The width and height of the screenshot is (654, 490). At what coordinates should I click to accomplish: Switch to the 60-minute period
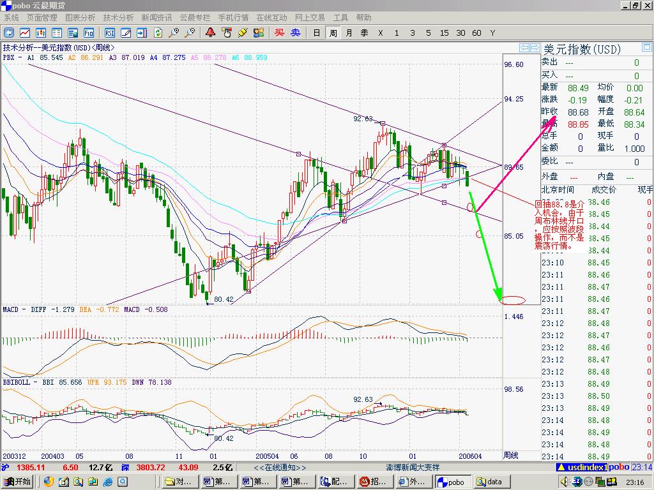(x=476, y=33)
